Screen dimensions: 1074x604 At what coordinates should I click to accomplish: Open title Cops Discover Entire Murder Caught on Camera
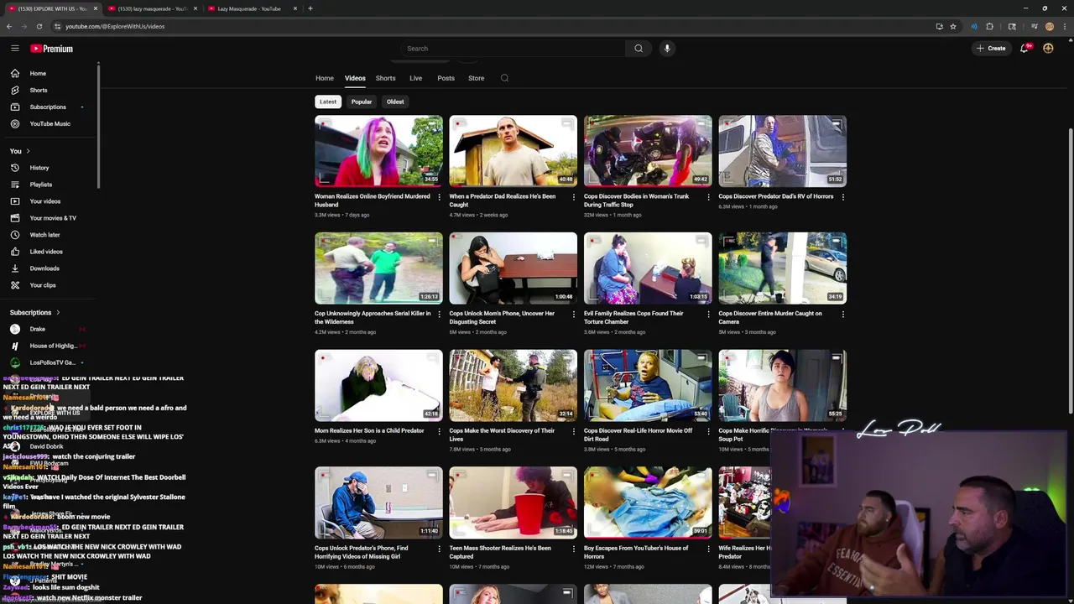pyautogui.click(x=770, y=317)
